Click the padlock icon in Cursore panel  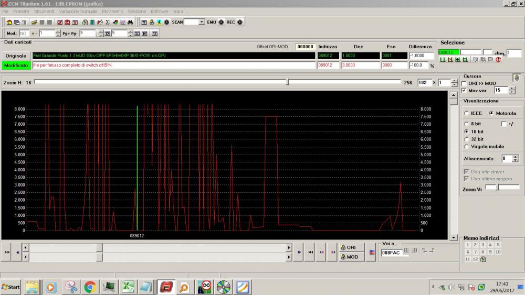click(x=517, y=78)
